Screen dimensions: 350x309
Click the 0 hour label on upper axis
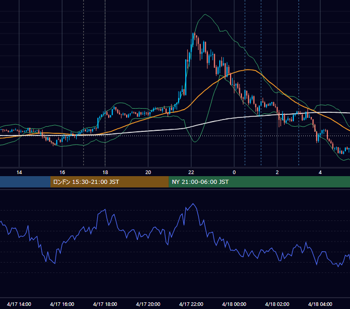[x=234, y=173]
